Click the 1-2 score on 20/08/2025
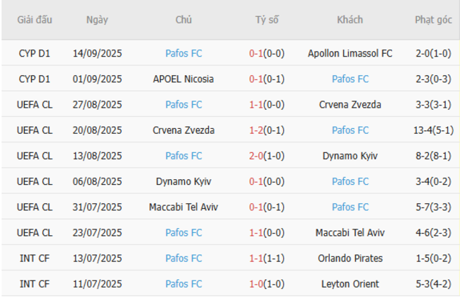Viewport: 460px width, 301px height. click(255, 130)
